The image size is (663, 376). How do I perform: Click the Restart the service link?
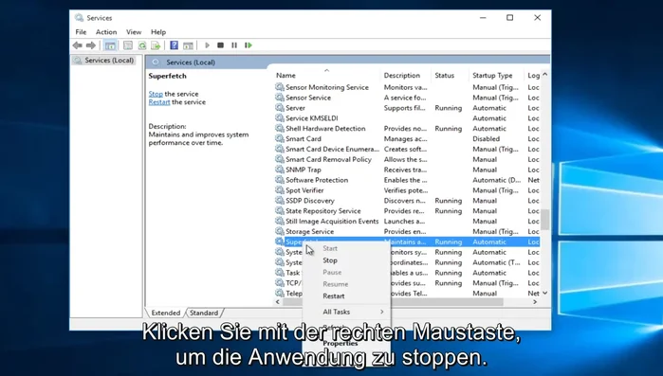coord(159,102)
